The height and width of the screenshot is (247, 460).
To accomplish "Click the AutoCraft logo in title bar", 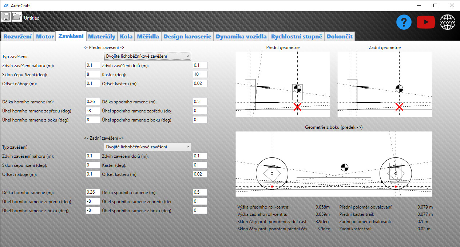I will point(5,5).
